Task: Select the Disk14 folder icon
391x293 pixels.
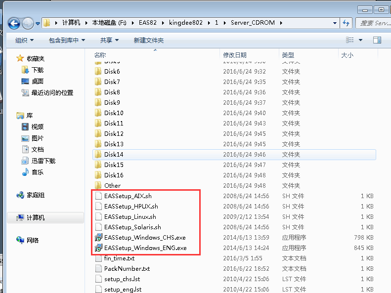Action: (x=98, y=155)
